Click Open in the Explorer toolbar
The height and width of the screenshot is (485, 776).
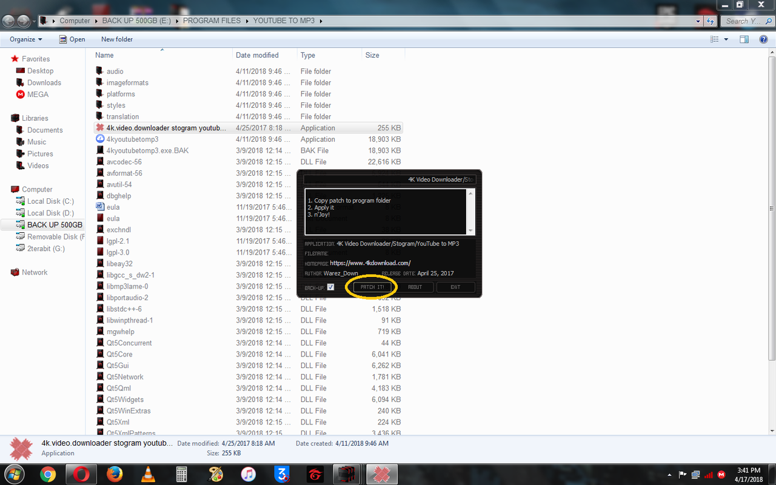tap(72, 39)
